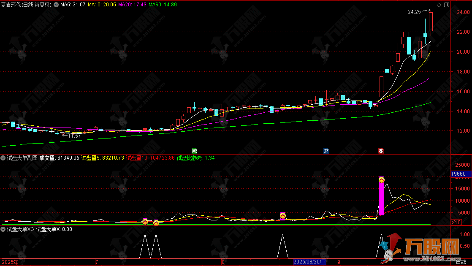Switch period via the 日线 label at bottom-right
The image size is (472, 266).
click(x=461, y=262)
